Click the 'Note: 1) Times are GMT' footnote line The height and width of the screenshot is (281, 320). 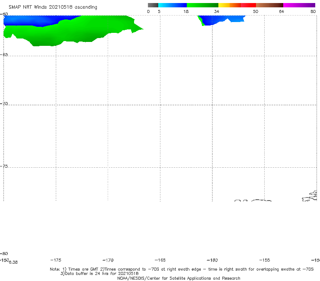pyautogui.click(x=182, y=269)
